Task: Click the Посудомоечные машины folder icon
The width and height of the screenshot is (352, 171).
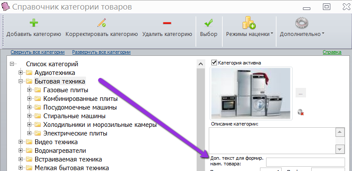Action: (x=38, y=107)
